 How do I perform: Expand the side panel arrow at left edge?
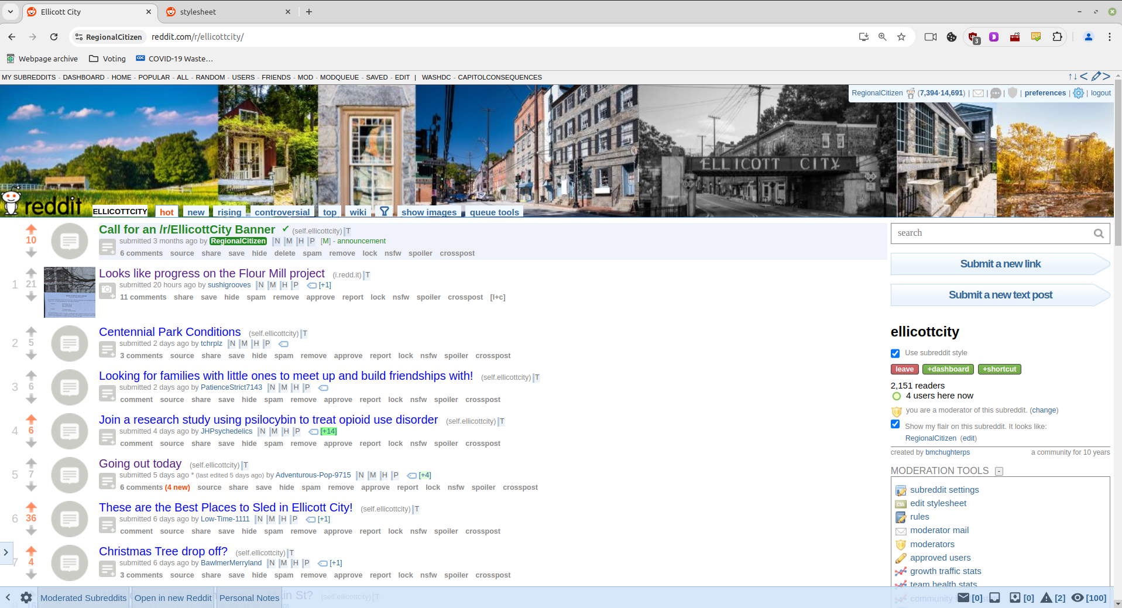(x=6, y=552)
